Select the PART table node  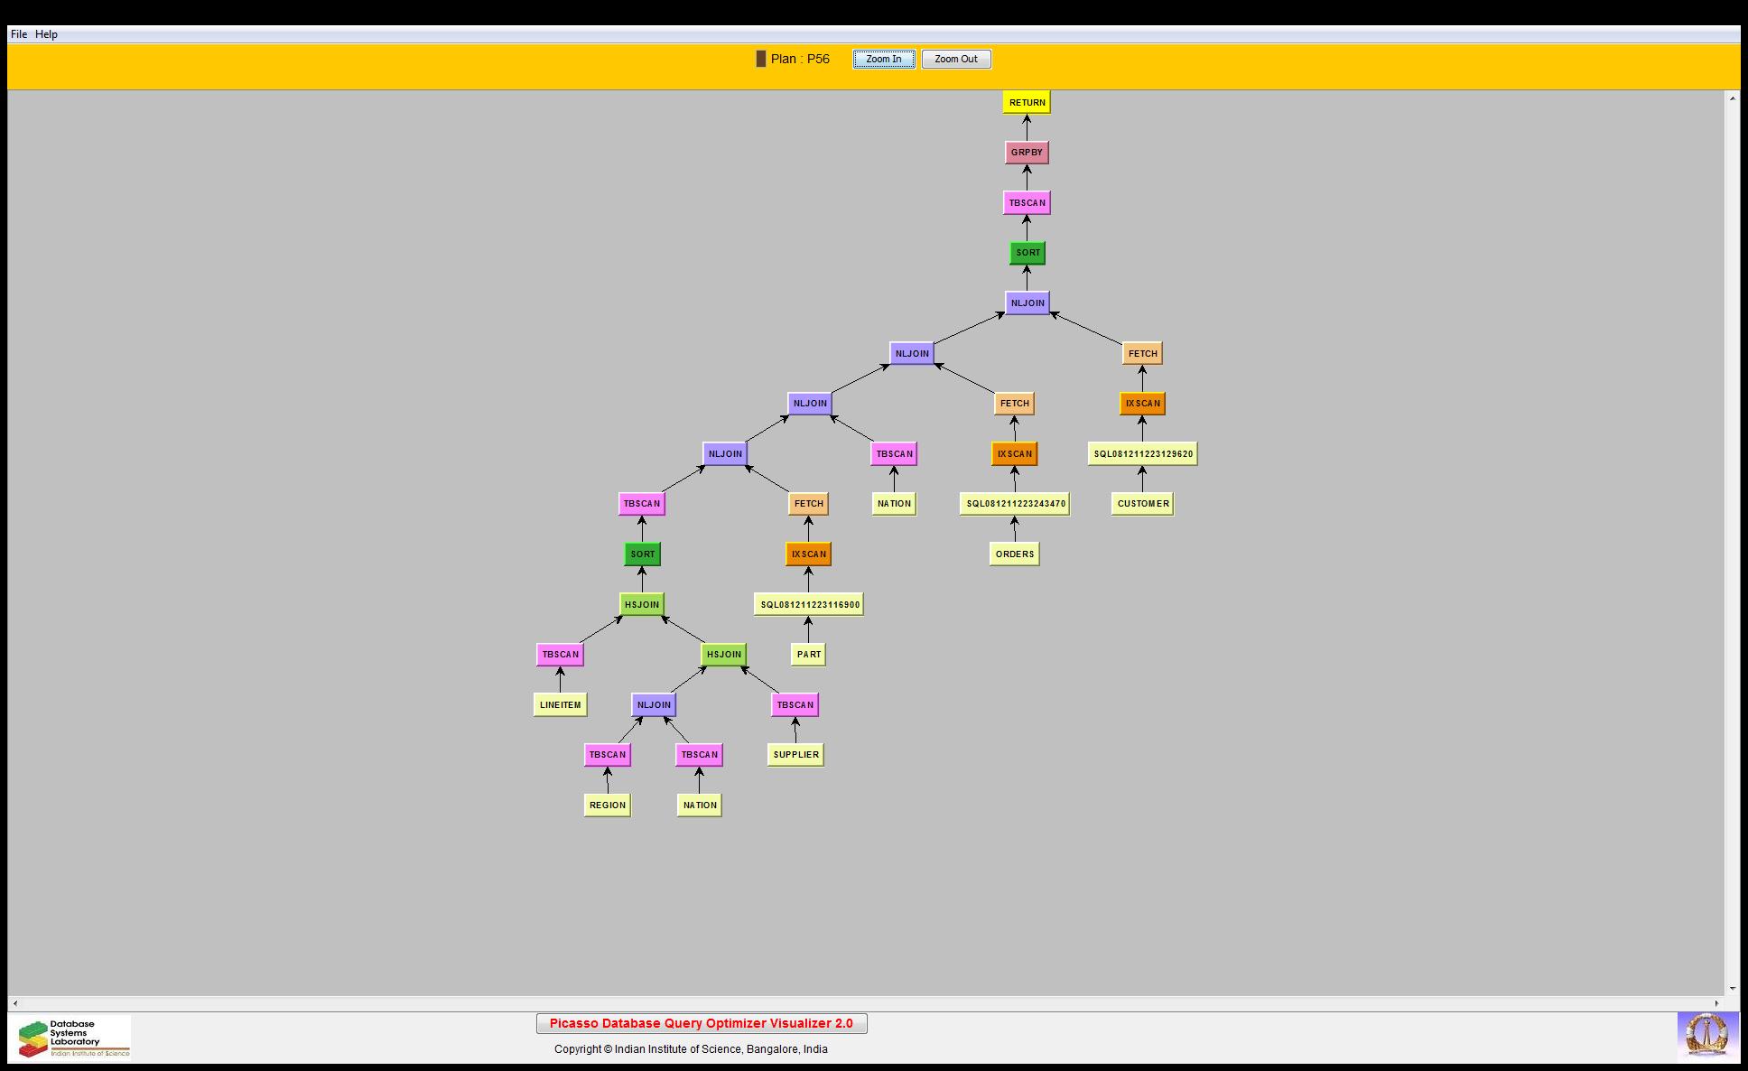pyautogui.click(x=808, y=655)
